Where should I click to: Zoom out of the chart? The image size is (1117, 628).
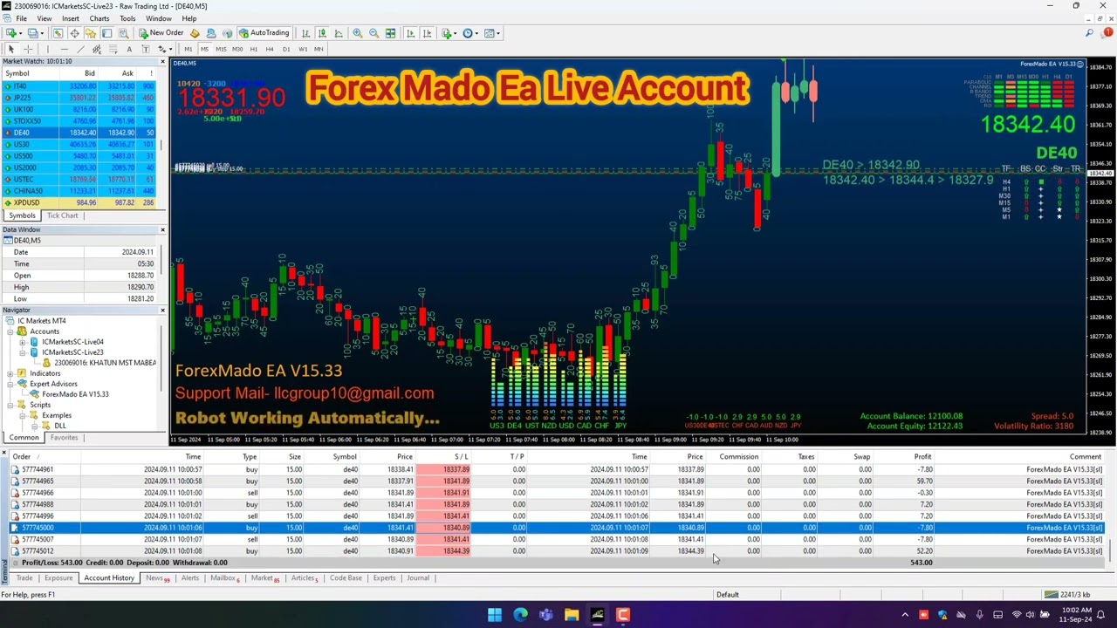(373, 33)
